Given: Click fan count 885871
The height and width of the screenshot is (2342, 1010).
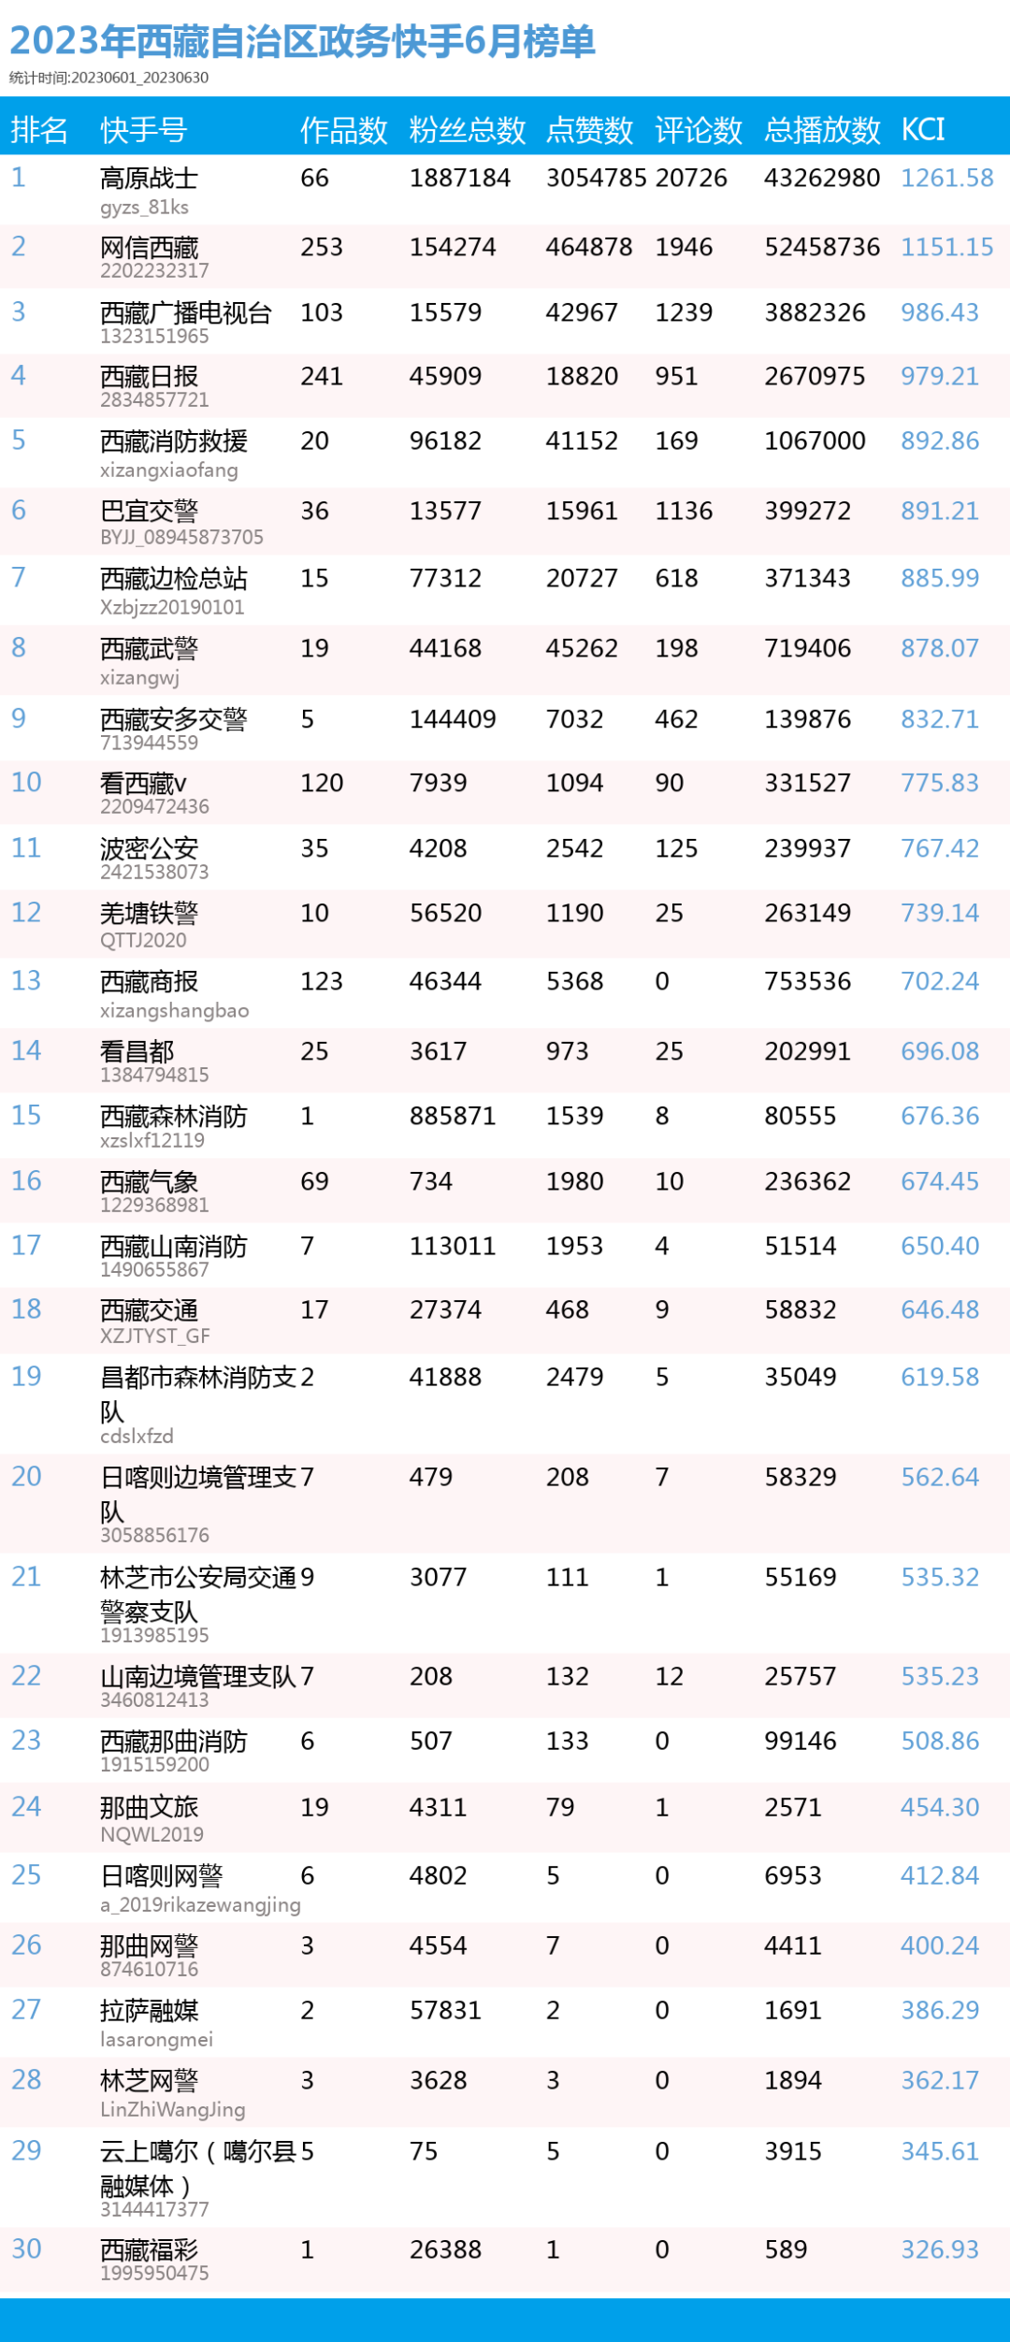Looking at the screenshot, I should pos(453,1116).
